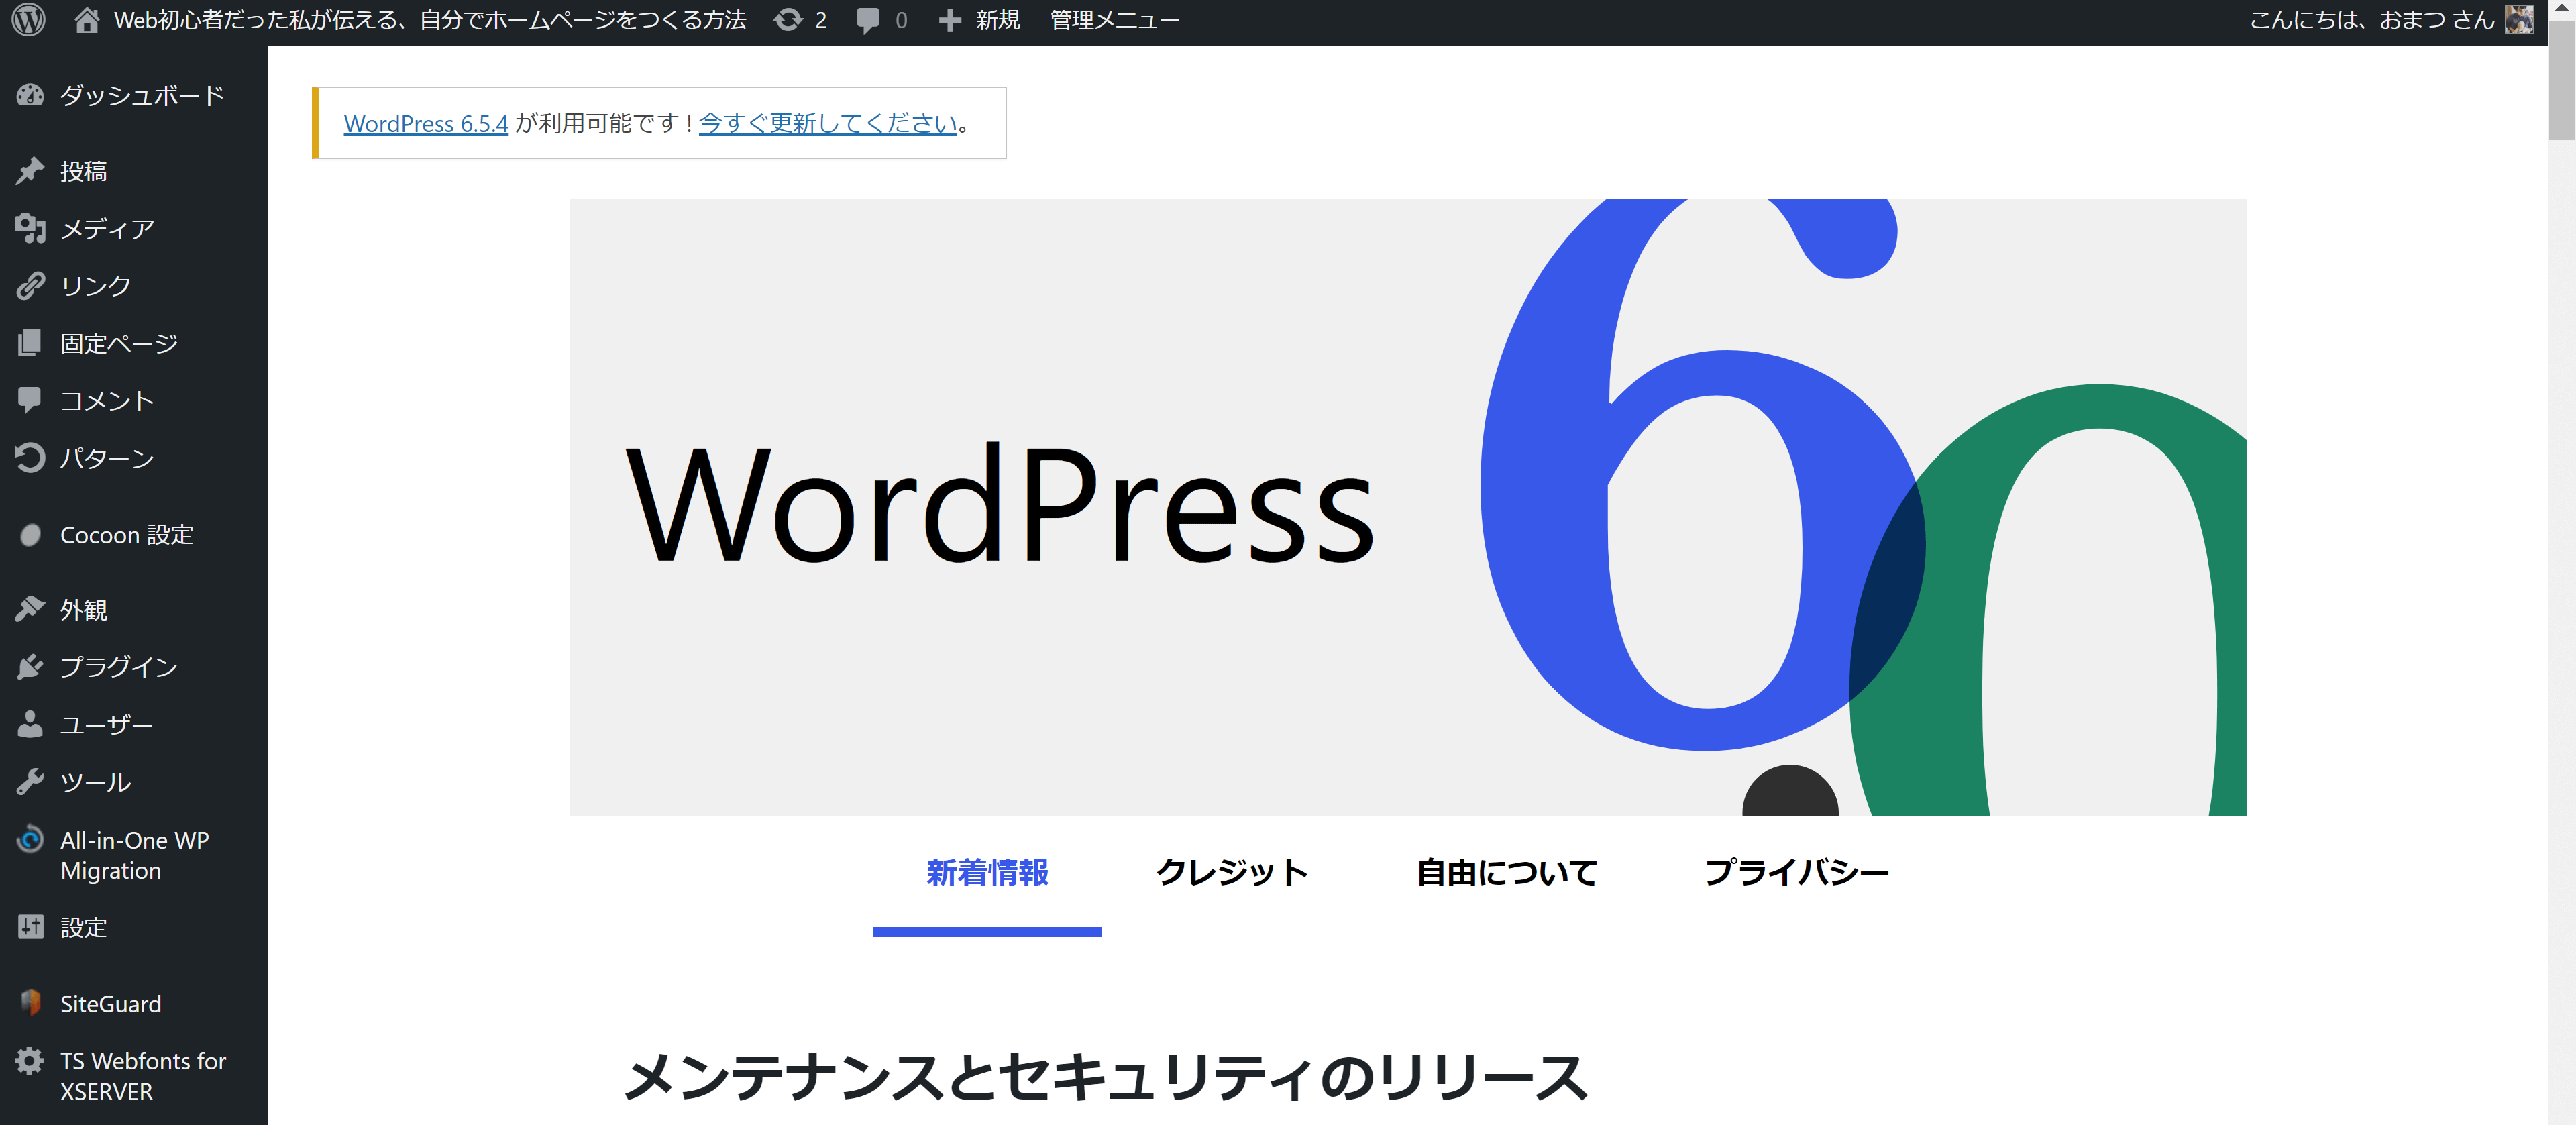This screenshot has width=2576, height=1125.
Task: Open site home icon in admin bar
Action: 87,20
